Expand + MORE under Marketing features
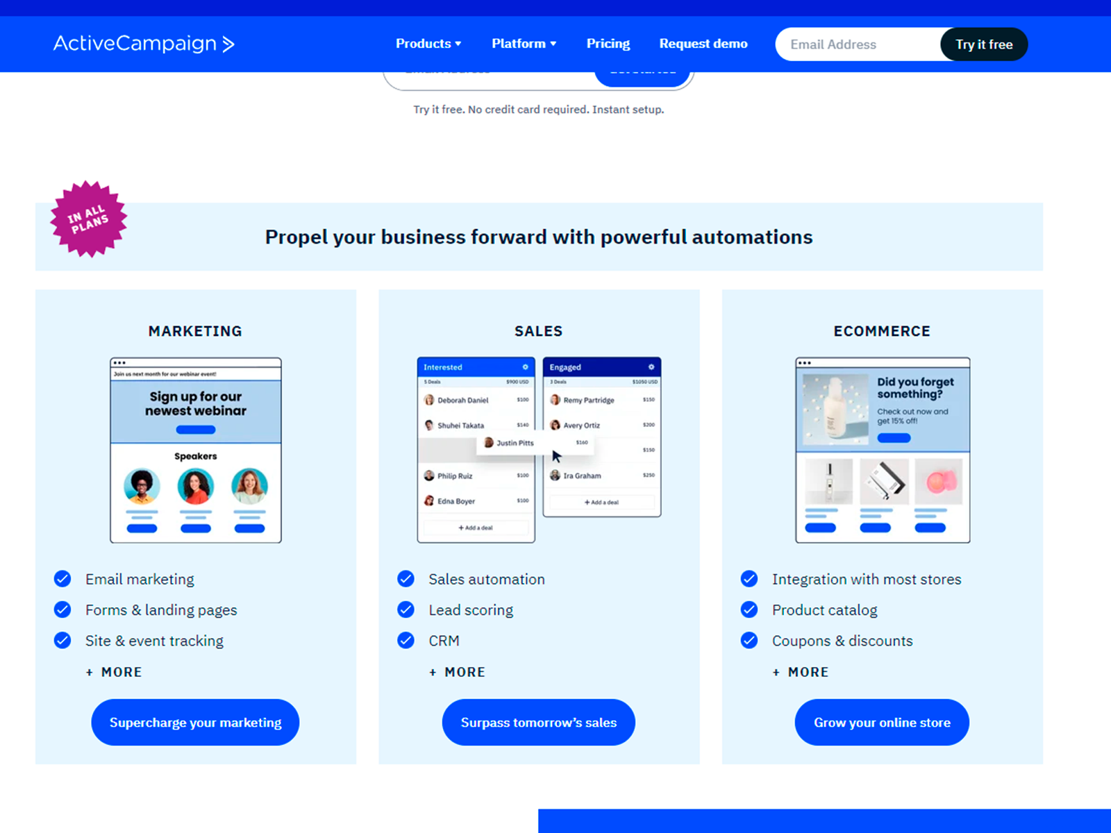 114,672
